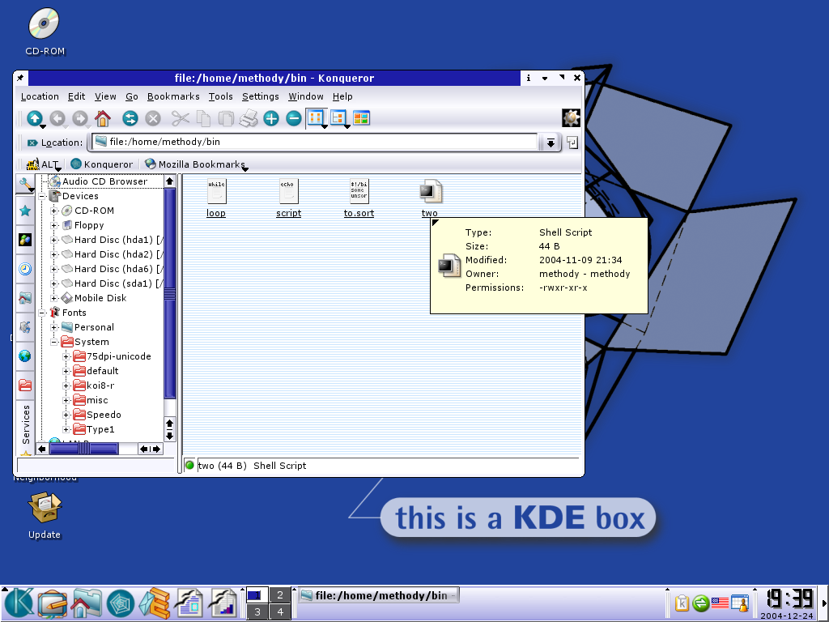Open the location bar history dropdown
Image resolution: width=829 pixels, height=622 pixels.
551,143
